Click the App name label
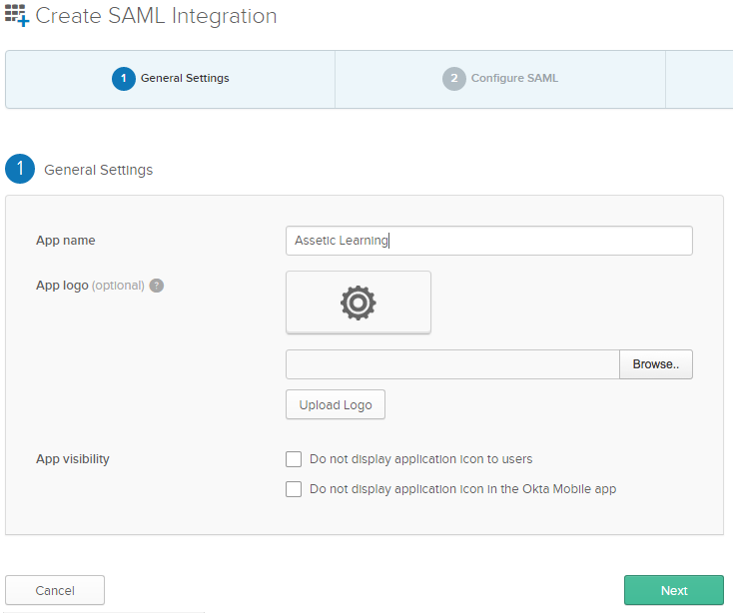Screen dimensions: 733x613 [x=66, y=241]
